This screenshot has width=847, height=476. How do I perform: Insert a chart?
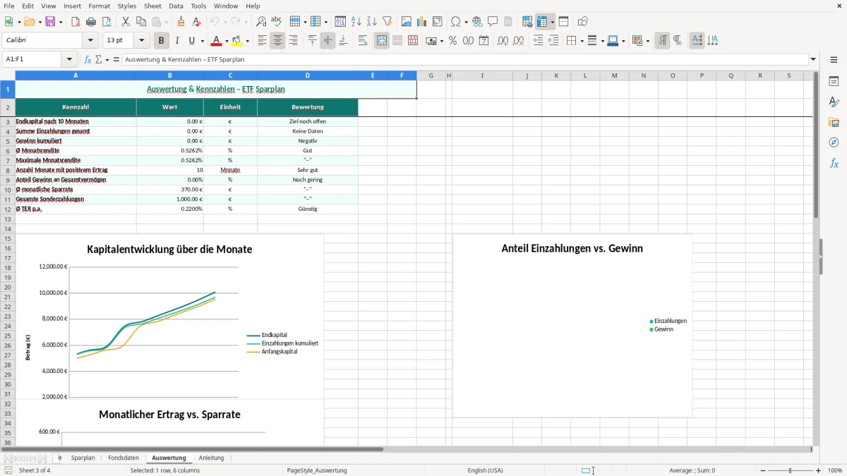click(422, 22)
